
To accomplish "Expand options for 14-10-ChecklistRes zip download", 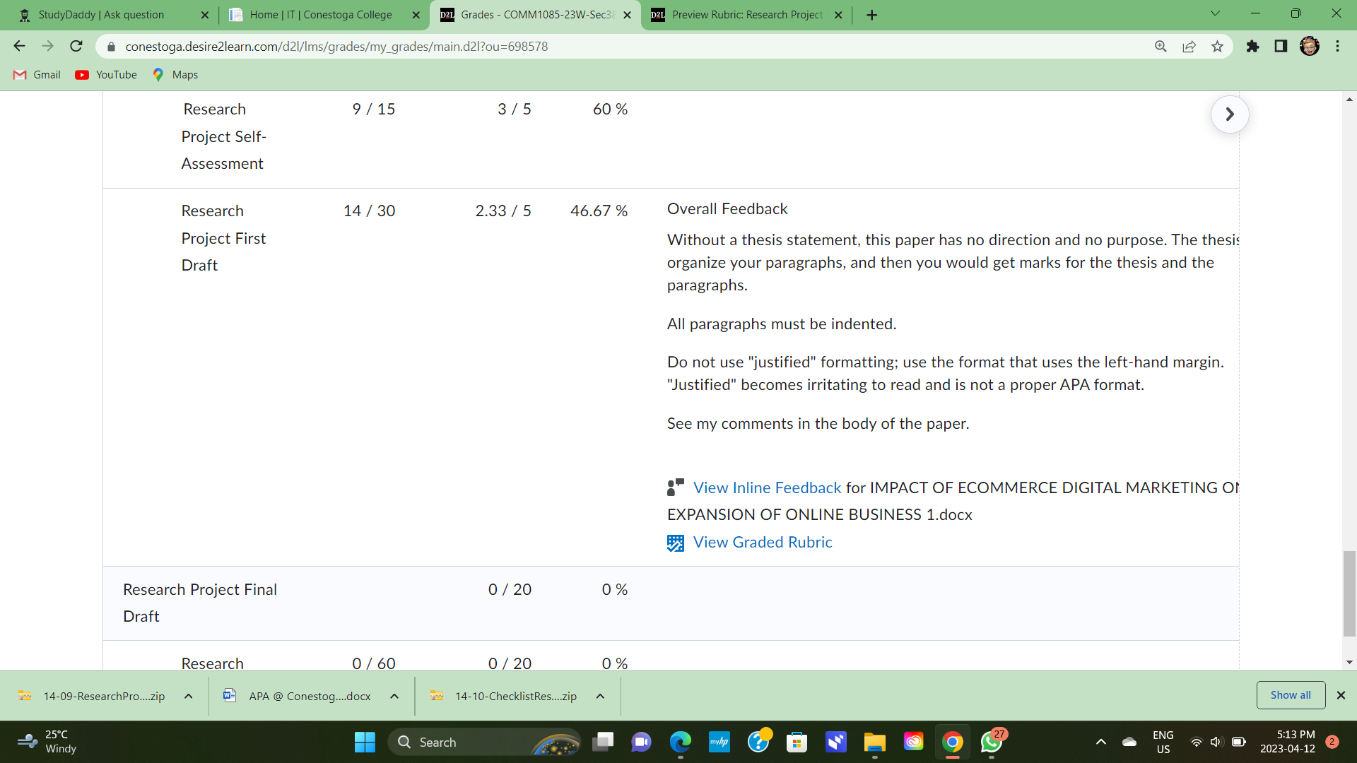I will tap(600, 696).
